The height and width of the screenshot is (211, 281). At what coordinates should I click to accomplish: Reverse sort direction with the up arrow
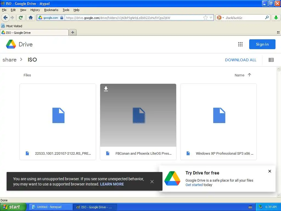(x=249, y=75)
